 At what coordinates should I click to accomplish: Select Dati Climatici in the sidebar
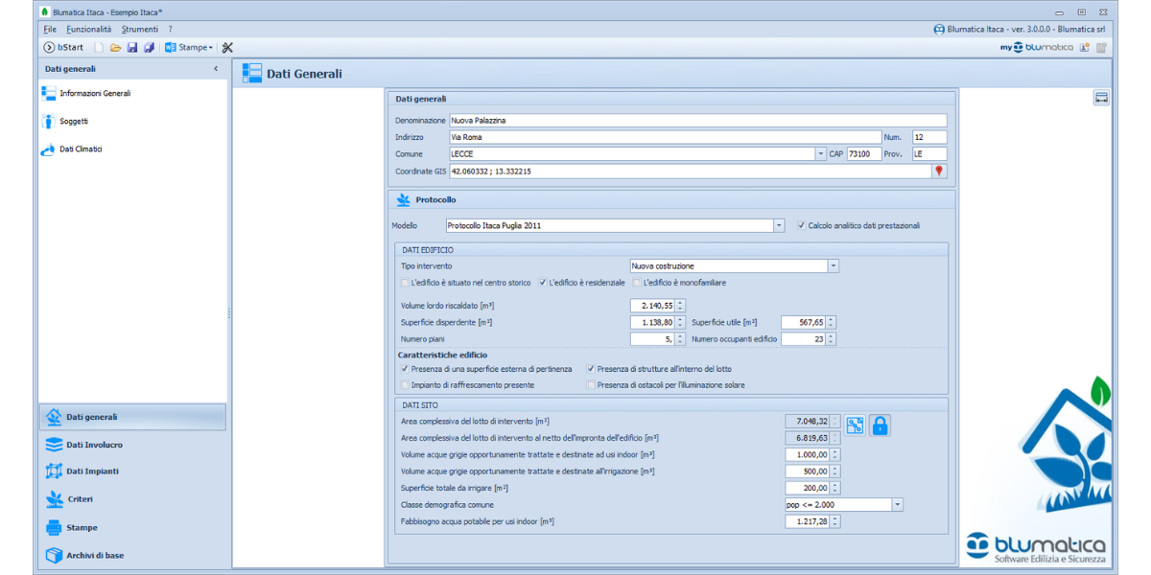click(81, 149)
